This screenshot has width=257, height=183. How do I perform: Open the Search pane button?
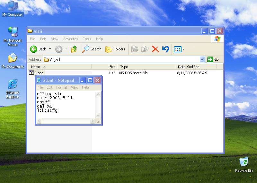tap(92, 49)
